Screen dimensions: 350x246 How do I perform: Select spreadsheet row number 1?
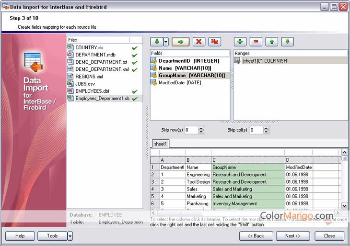[155, 167]
